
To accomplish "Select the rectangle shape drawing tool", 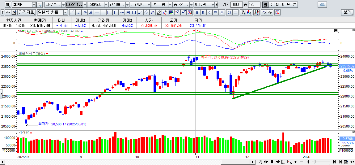I will point(235,12).
